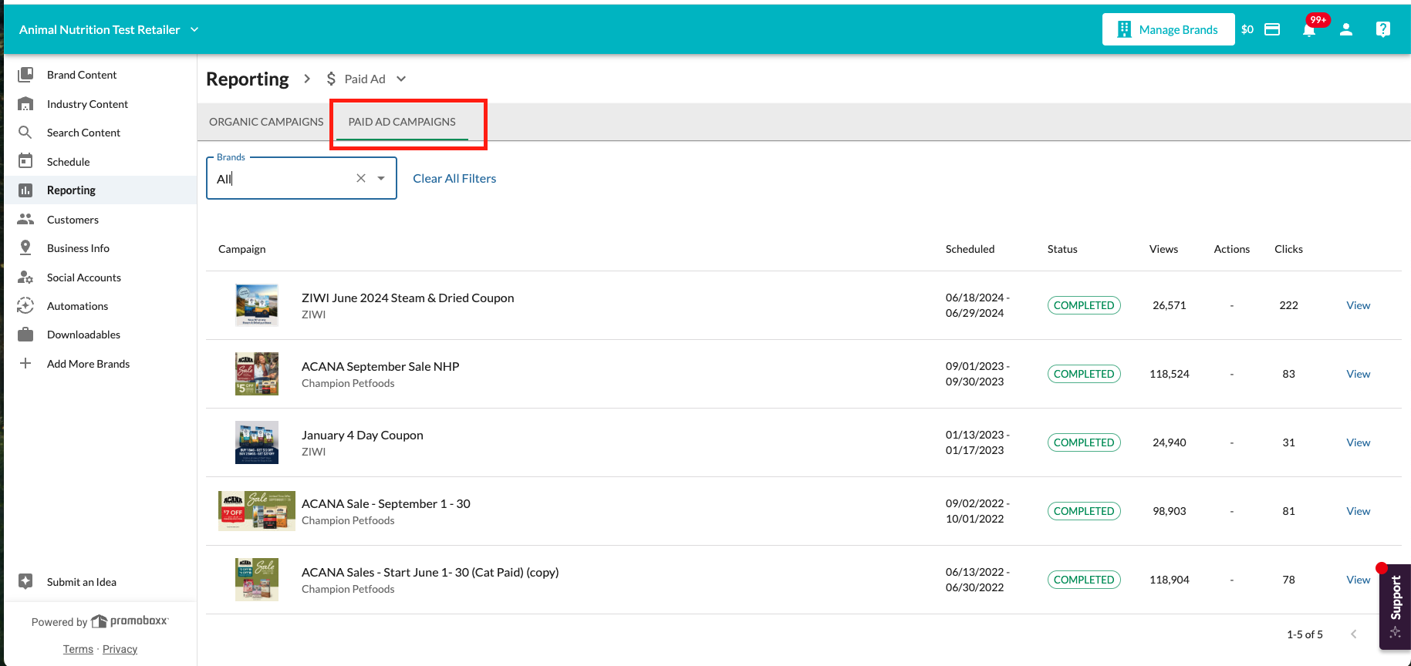
Task: Click the Search Content magnifier icon
Action: pyautogui.click(x=25, y=133)
